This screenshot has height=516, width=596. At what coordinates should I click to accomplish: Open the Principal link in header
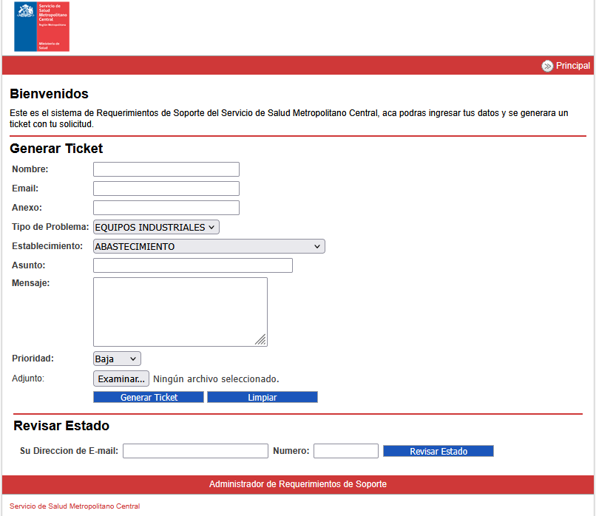[x=573, y=66]
